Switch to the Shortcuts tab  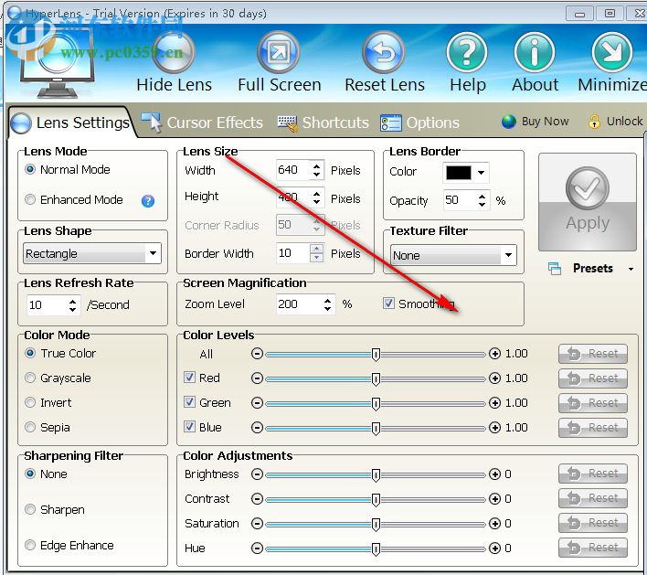tap(323, 122)
